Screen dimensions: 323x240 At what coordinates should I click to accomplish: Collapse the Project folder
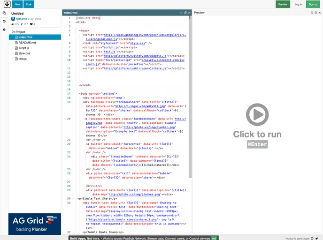tap(18, 32)
